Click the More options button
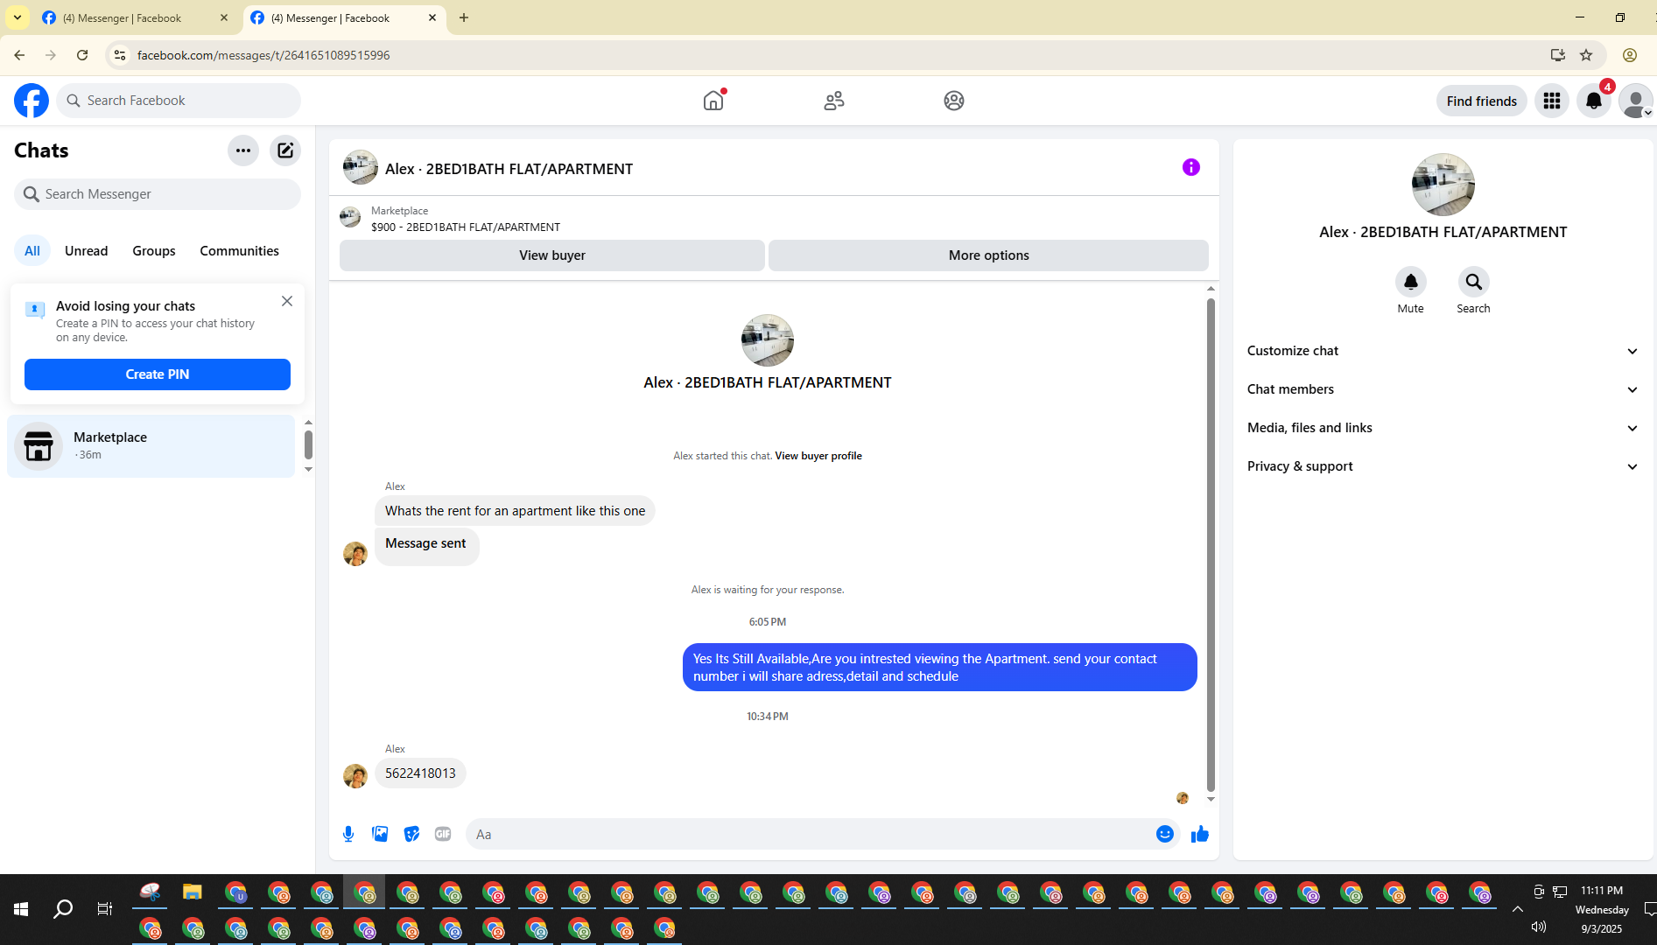The image size is (1657, 945). coord(989,255)
